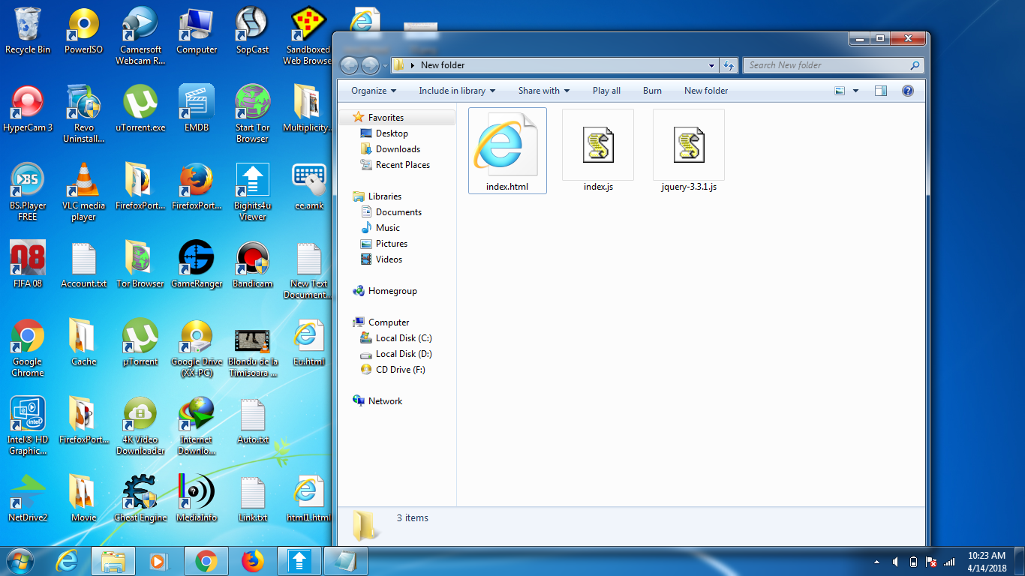Open Chrome from the taskbar
The image size is (1025, 576).
click(206, 561)
